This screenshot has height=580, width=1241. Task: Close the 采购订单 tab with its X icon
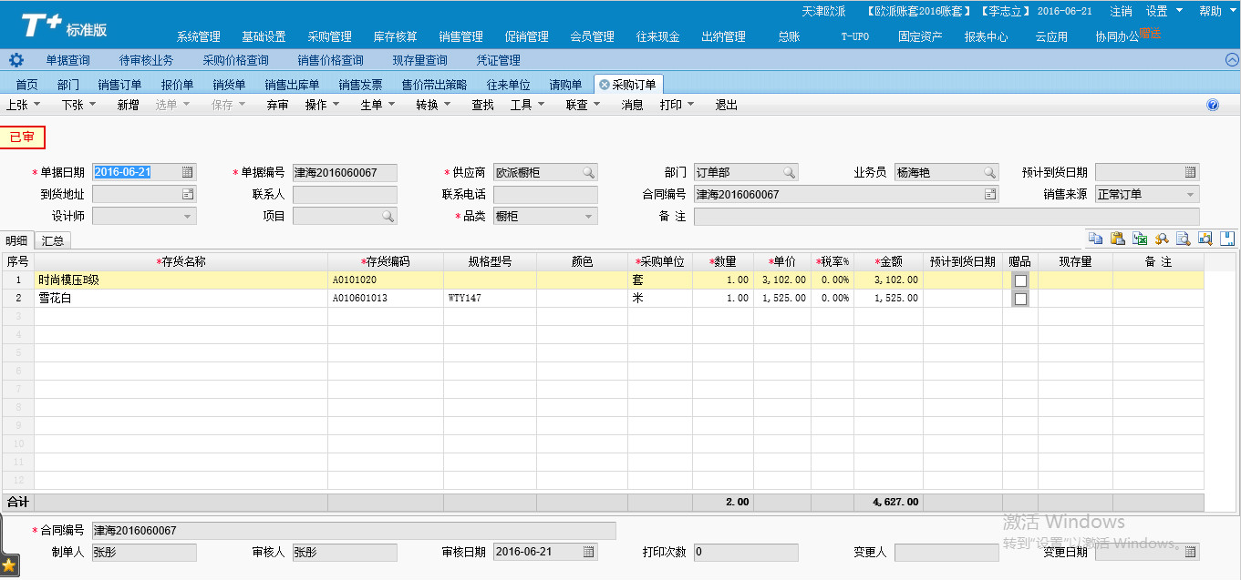[604, 85]
